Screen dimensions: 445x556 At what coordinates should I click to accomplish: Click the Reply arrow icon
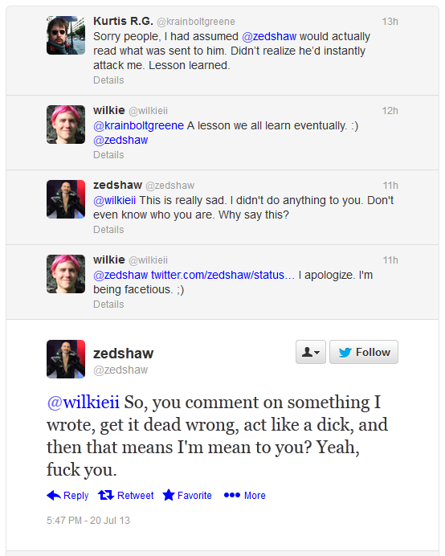[x=54, y=496]
